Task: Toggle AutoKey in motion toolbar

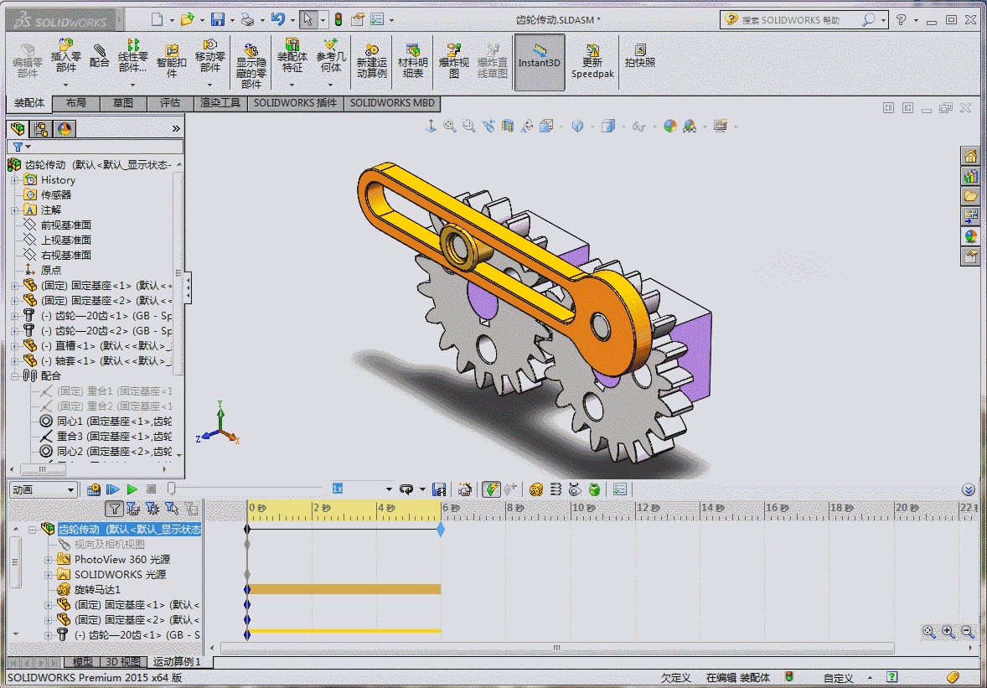Action: (x=490, y=489)
